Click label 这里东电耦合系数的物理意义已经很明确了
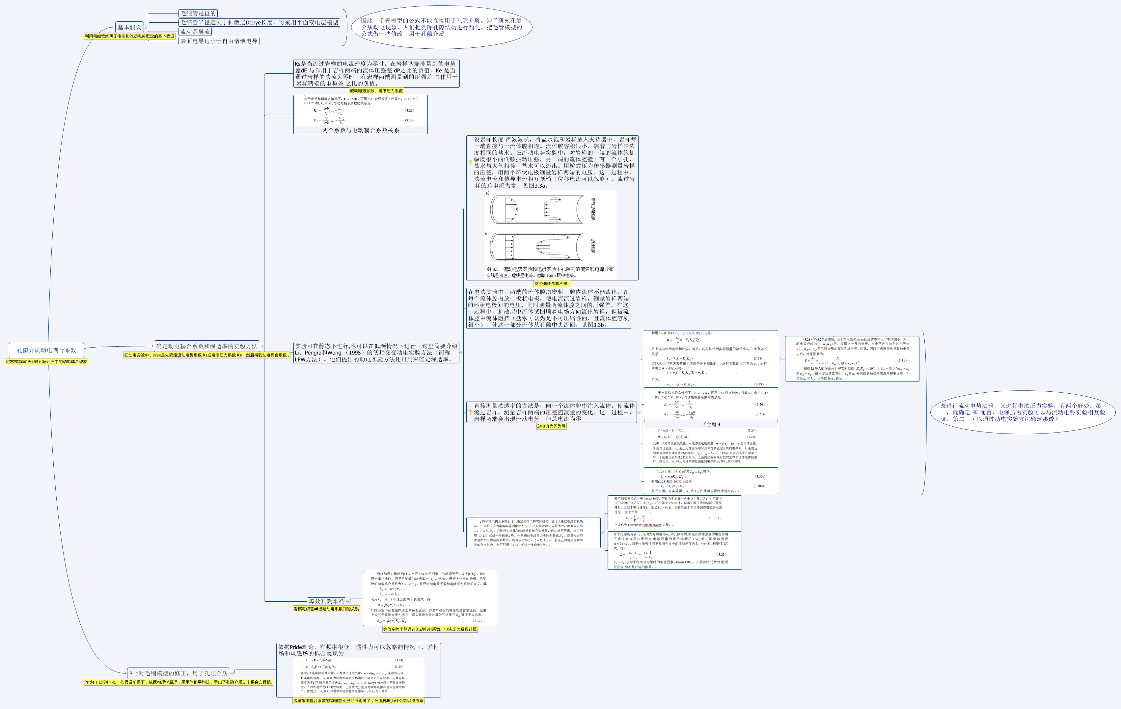 tap(358, 701)
